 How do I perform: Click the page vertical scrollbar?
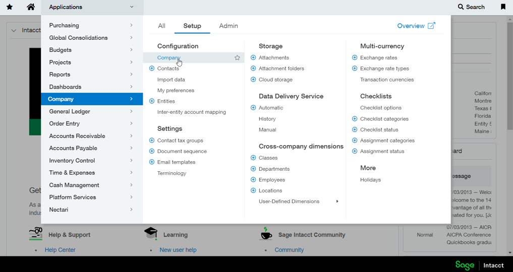click(x=510, y=75)
